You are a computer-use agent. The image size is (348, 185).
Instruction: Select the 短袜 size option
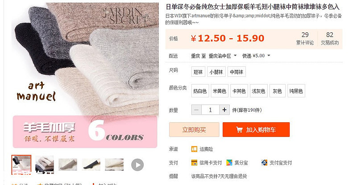pyautogui.click(x=198, y=72)
